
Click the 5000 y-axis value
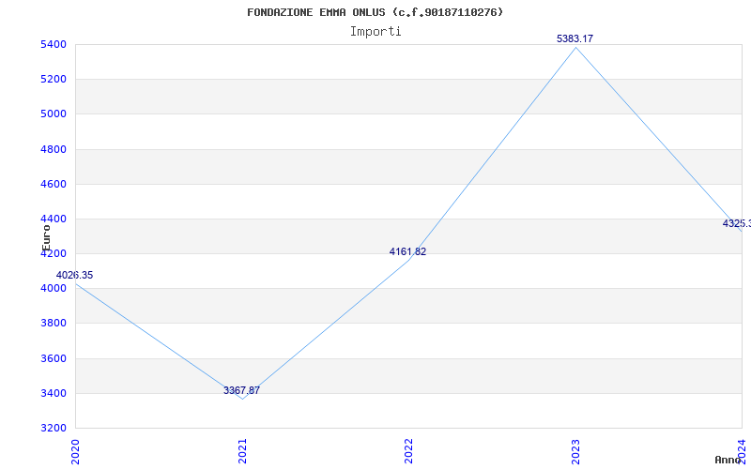53,113
